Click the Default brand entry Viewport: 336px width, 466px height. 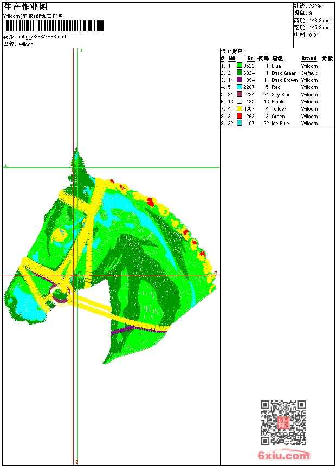[x=309, y=73]
